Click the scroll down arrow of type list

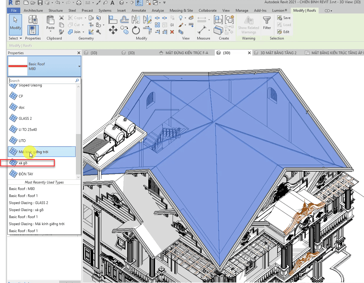pyautogui.click(x=78, y=177)
